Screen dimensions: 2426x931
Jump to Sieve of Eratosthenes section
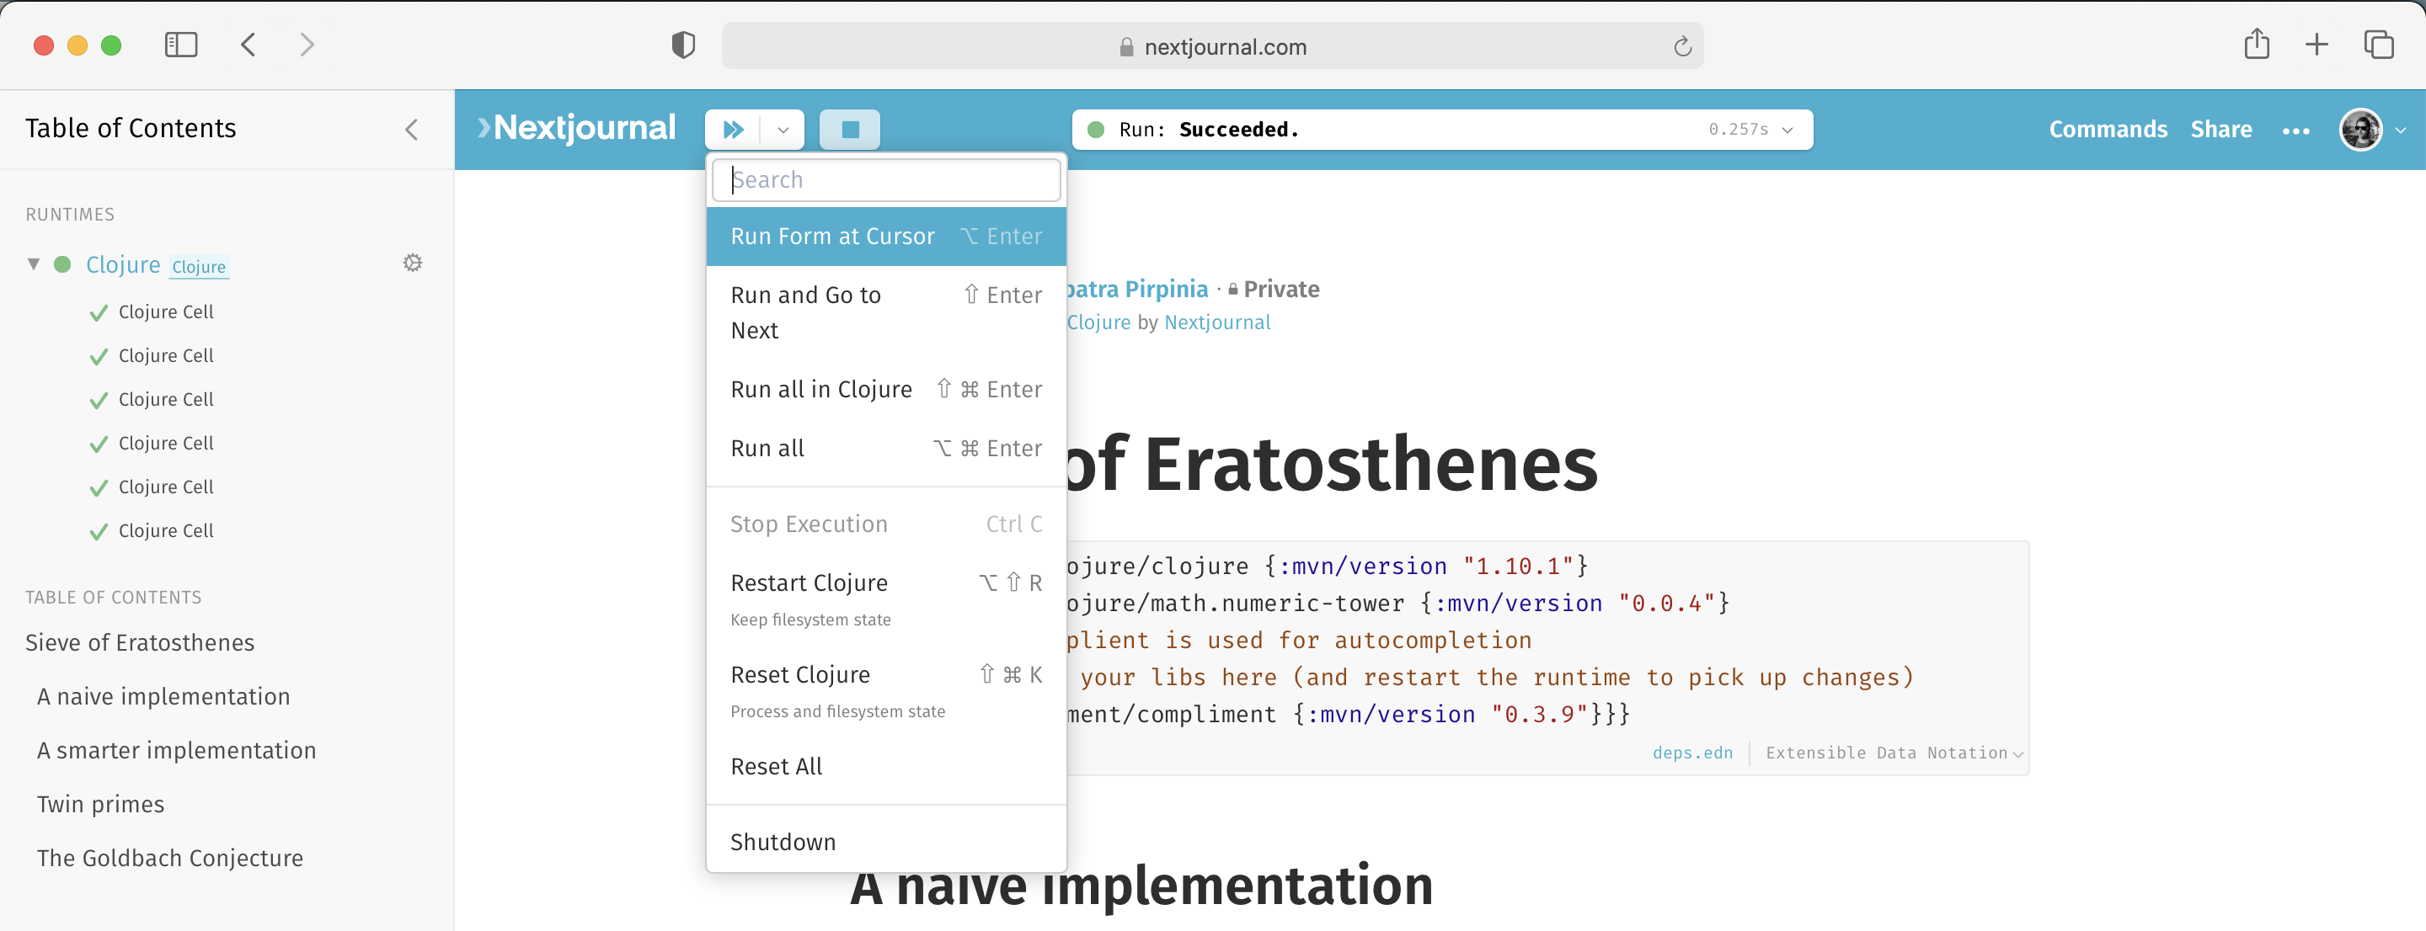coord(139,643)
